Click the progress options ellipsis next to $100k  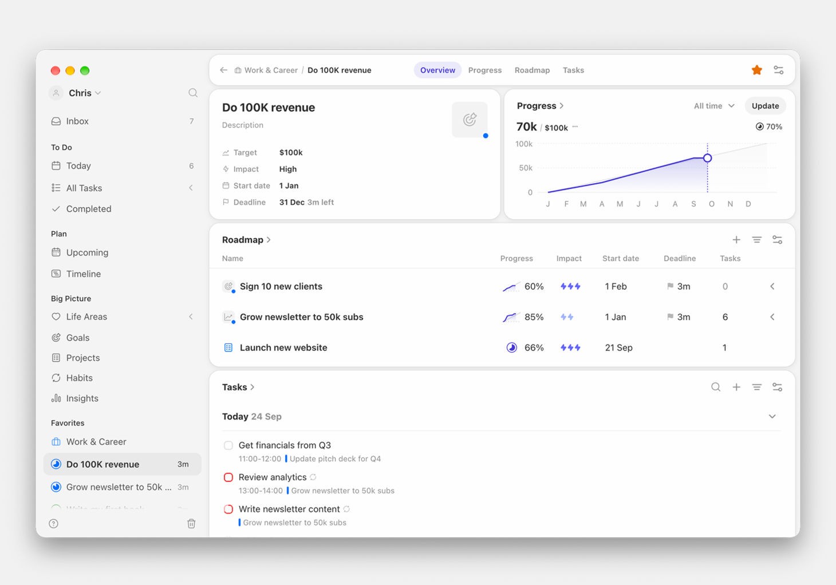(575, 127)
